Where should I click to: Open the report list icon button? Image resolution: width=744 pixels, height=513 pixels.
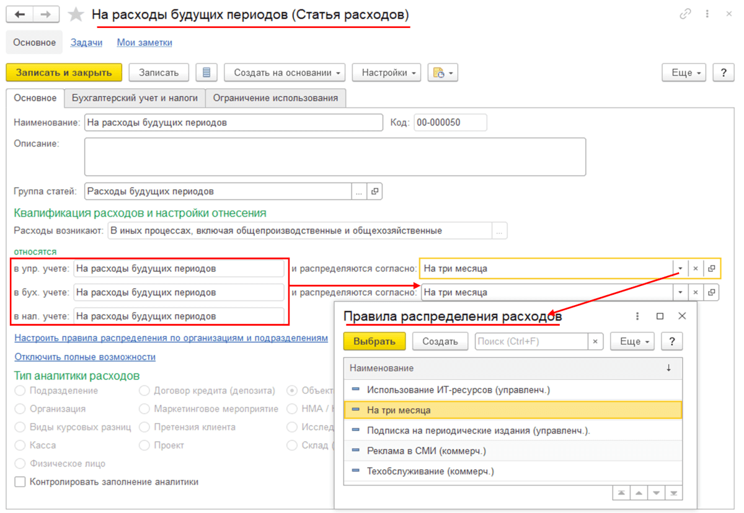click(206, 73)
